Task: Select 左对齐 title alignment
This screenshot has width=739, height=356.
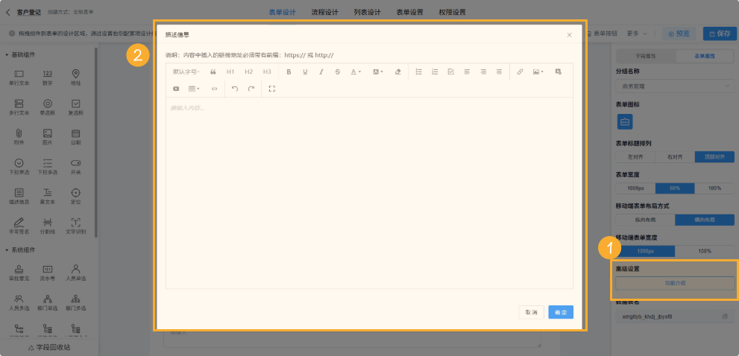Action: tap(635, 157)
